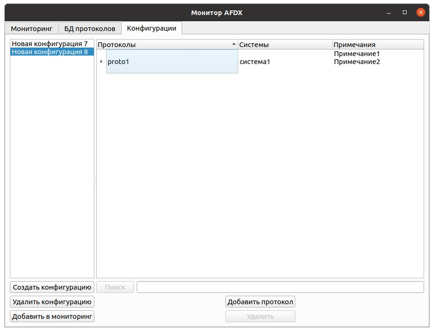
Task: Maximize the Монитор AFDX window
Action: pos(405,12)
